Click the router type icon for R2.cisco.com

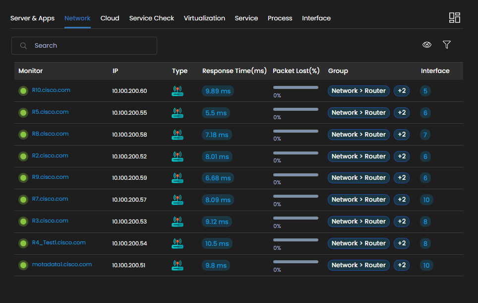177,156
